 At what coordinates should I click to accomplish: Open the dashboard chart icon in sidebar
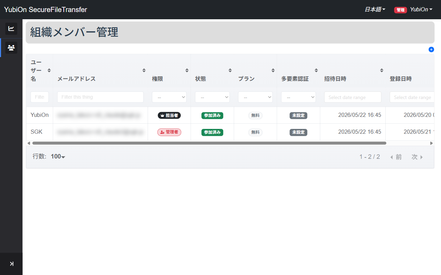pyautogui.click(x=11, y=29)
